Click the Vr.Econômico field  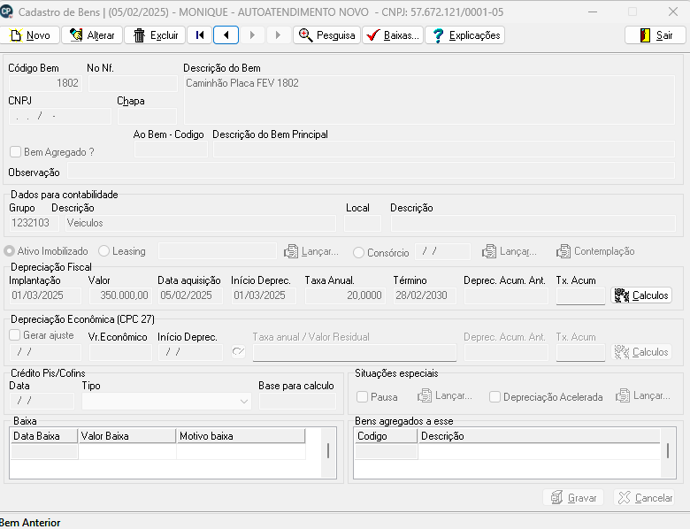point(120,353)
